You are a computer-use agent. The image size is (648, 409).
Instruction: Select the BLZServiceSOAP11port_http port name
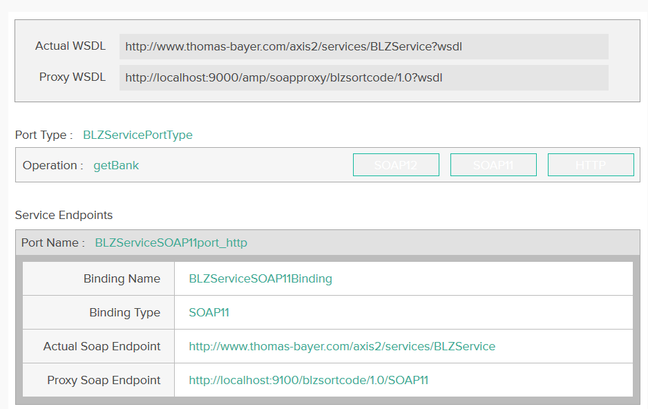tap(171, 243)
